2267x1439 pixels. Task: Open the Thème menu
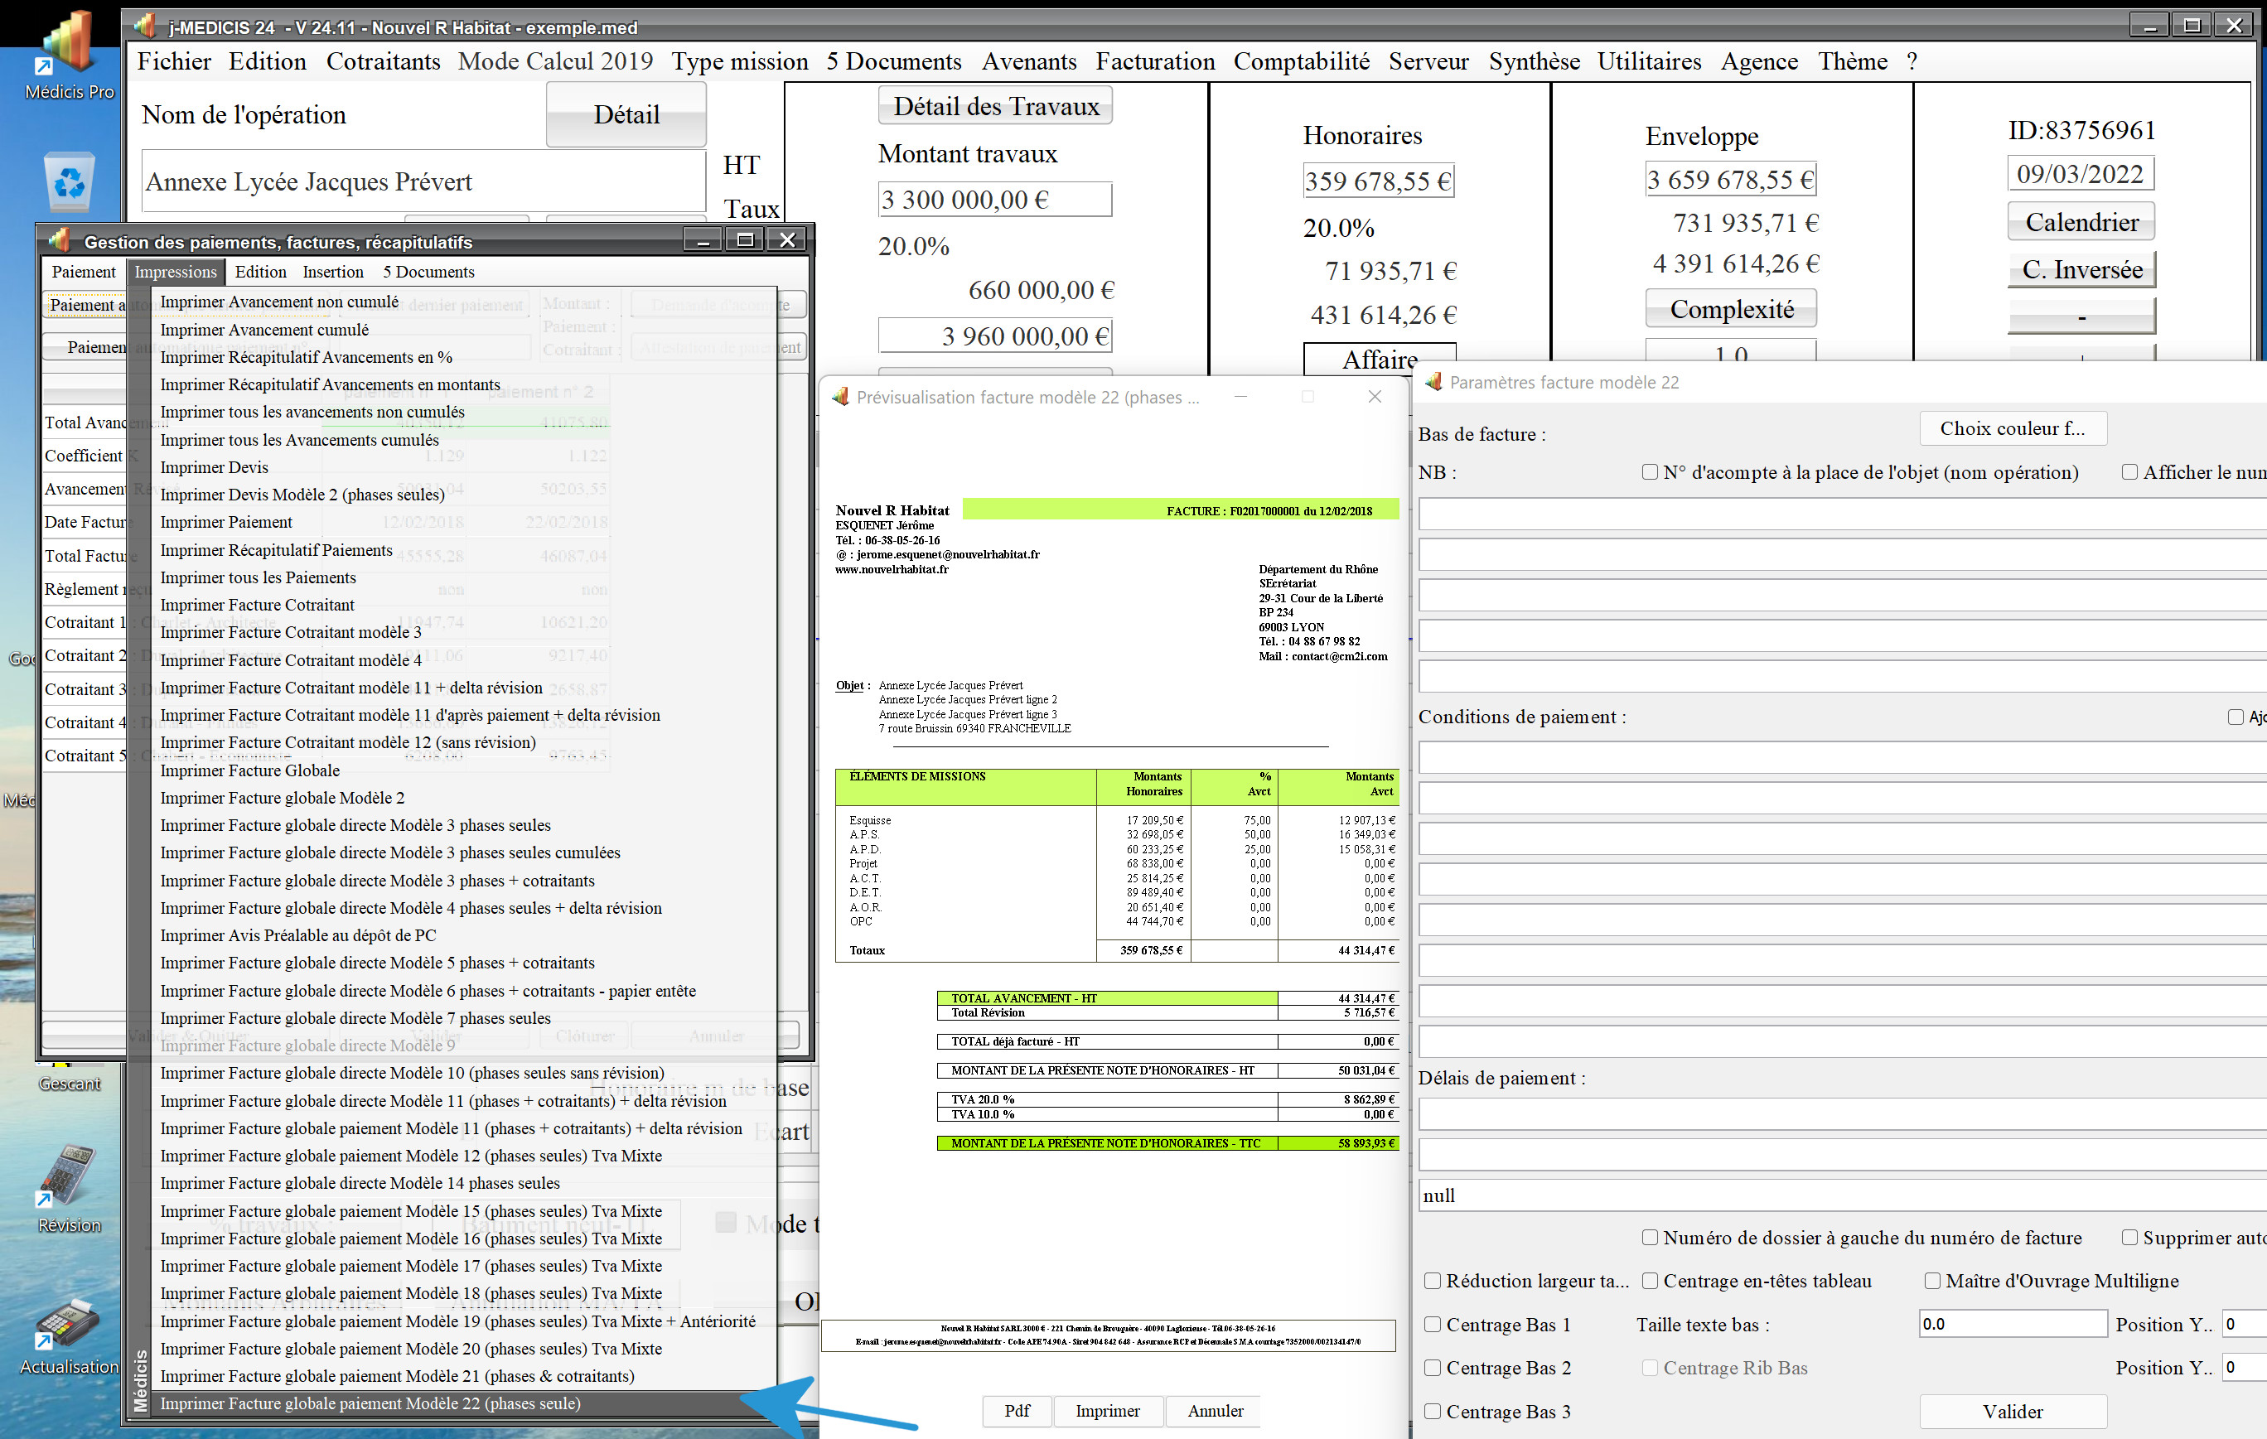1853,61
